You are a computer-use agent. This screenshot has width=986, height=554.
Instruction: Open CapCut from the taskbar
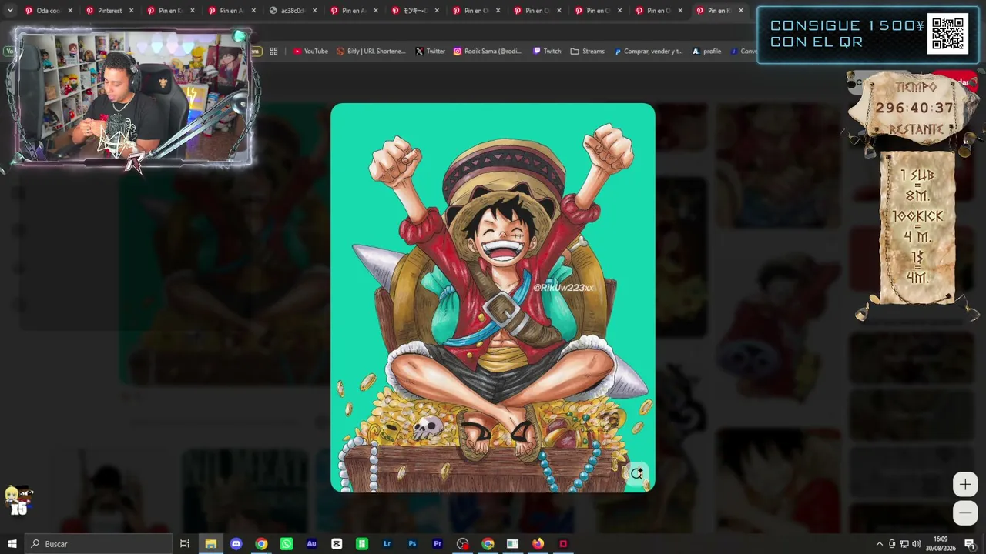coord(337,544)
